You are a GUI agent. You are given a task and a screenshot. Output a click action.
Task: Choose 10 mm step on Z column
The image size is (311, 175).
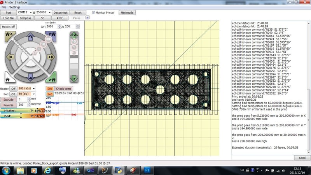[x=74, y=41]
